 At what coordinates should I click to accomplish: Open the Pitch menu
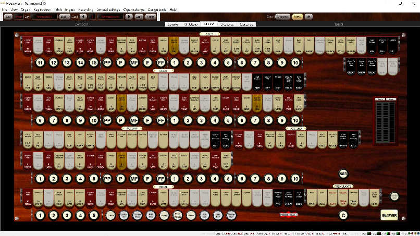coord(58,9)
